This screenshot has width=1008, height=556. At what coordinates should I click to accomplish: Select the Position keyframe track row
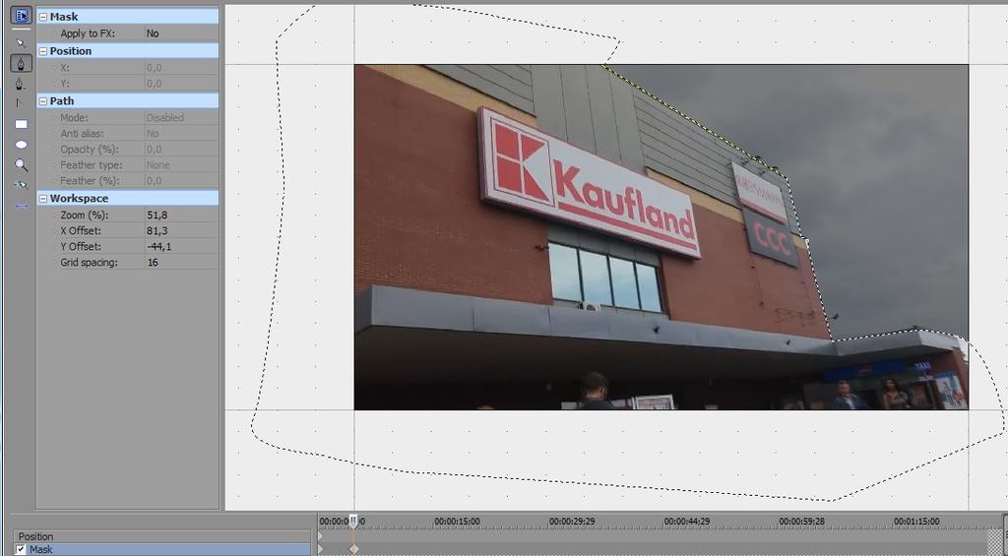[x=162, y=536]
